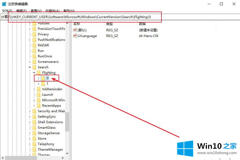Expand the Policies key
The width and height of the screenshot is (240, 160).
(30, 24)
